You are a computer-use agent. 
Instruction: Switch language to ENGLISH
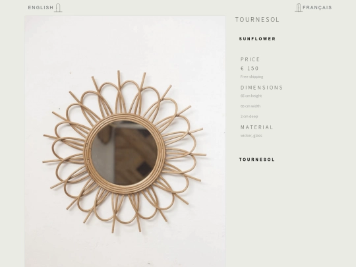pos(41,8)
